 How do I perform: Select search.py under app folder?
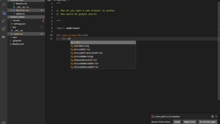coord(26,34)
